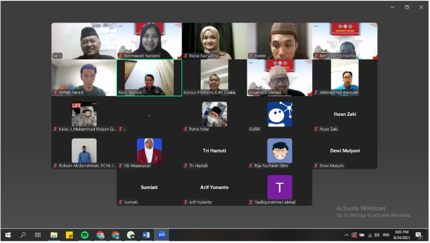Click the Task View icon
The image size is (430, 243).
click(39, 235)
